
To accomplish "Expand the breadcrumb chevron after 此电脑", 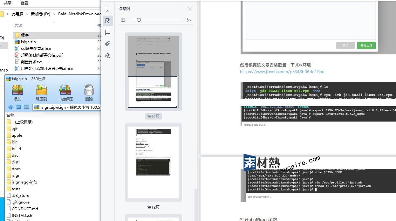I will coord(27,14).
